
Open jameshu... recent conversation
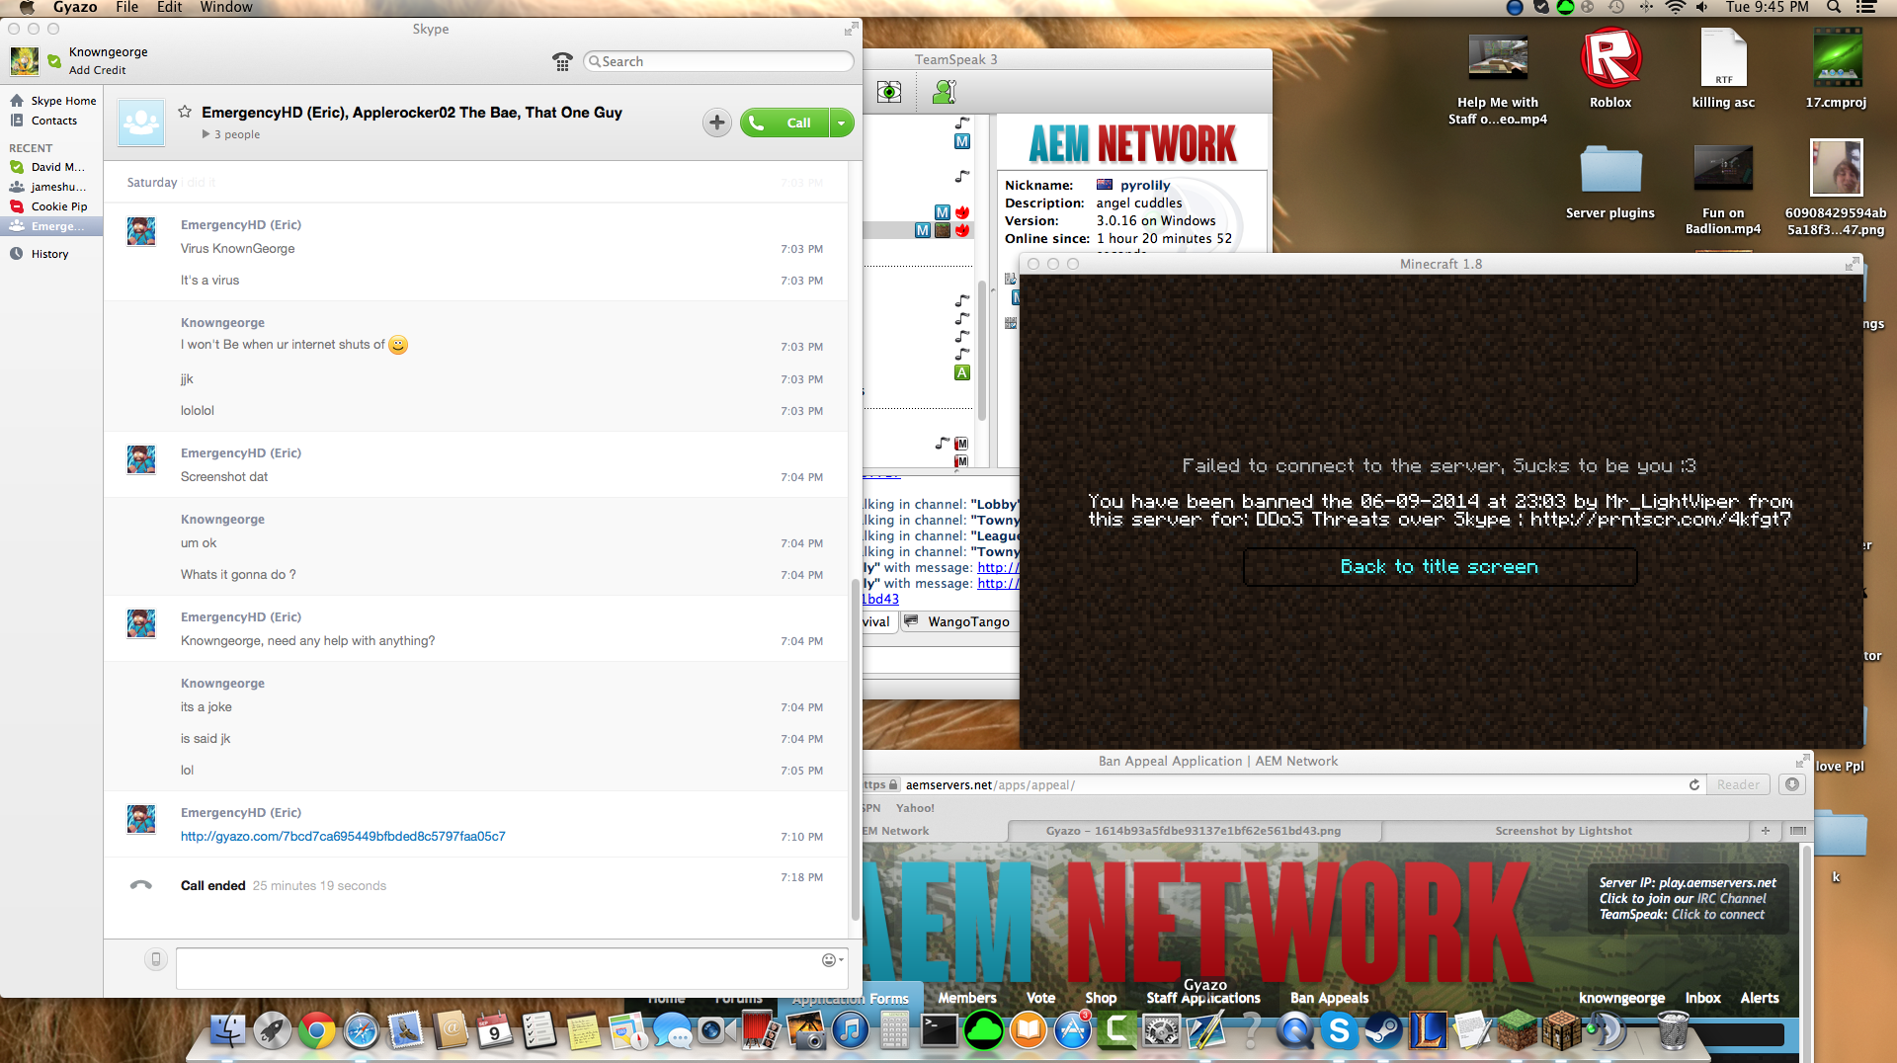[x=47, y=187]
